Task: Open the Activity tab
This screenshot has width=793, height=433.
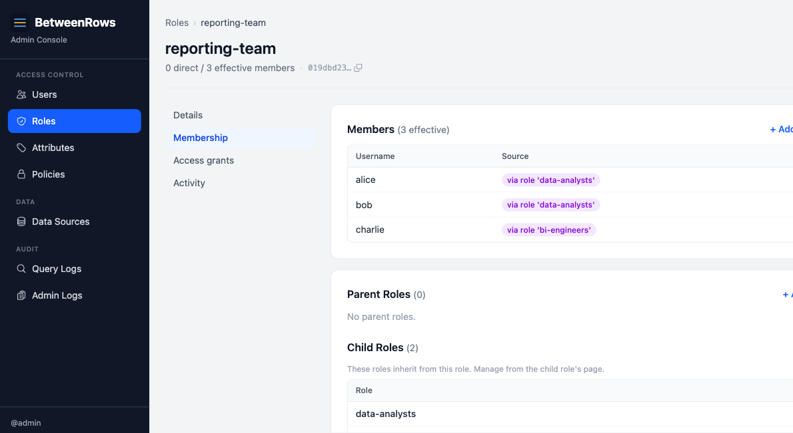Action: point(240,183)
